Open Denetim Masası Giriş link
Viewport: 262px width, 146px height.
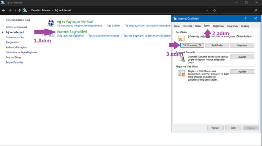tap(18, 20)
